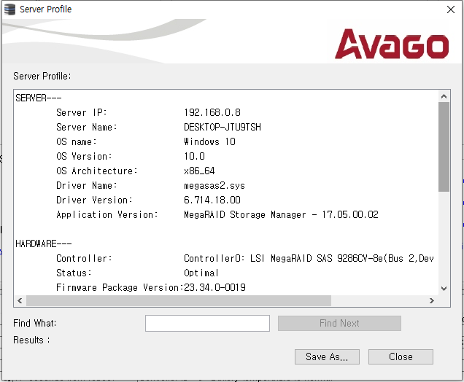464x382 pixels.
Task: Click the disabled Find Next button
Action: pyautogui.click(x=339, y=323)
